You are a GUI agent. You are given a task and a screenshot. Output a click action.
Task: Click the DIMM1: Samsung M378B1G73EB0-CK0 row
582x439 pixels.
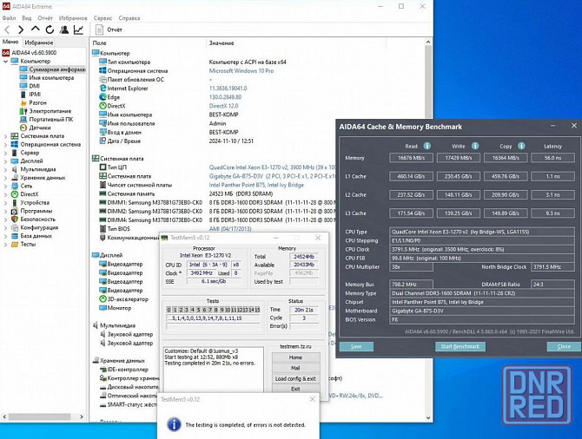coord(217,202)
